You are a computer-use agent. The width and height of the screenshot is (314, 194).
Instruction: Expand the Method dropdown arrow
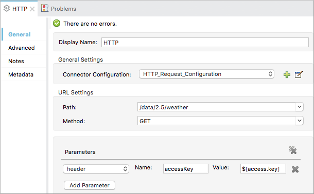300,121
